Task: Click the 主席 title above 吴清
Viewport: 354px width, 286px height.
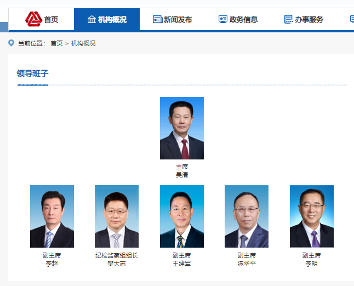Action: point(182,167)
